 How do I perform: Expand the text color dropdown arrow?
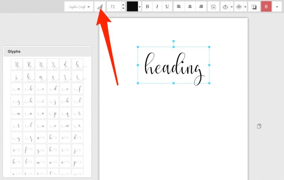tap(140, 7)
